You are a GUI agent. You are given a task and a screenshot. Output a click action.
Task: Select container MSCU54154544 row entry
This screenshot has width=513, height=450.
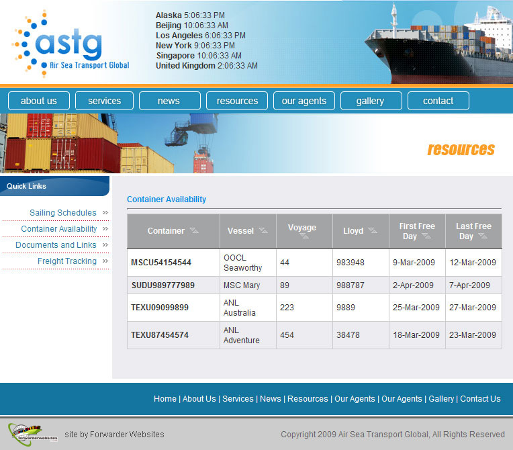161,263
